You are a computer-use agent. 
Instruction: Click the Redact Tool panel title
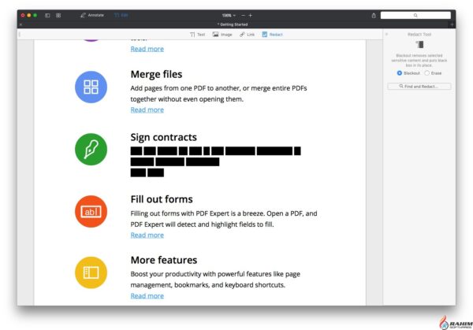pyautogui.click(x=419, y=35)
